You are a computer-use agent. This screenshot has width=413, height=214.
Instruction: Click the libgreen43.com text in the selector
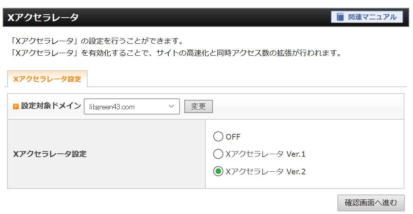tap(112, 107)
